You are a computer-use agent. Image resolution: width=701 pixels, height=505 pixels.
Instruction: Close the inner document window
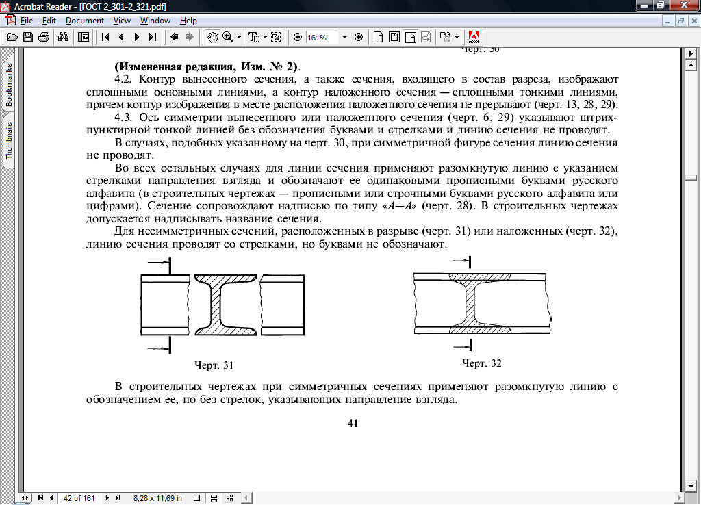[695, 21]
